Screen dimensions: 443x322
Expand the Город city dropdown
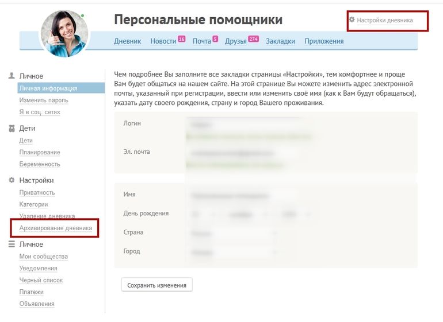234,252
